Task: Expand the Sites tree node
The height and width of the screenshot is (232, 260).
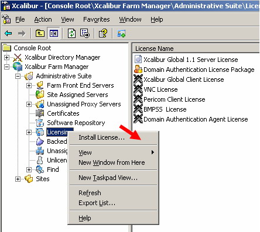Action: tap(18, 179)
